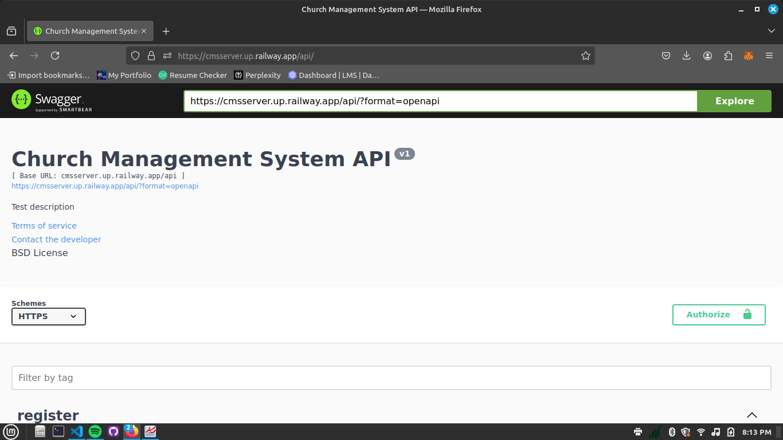
Task: Click the Wi-Fi network tray icon
Action: click(x=700, y=432)
